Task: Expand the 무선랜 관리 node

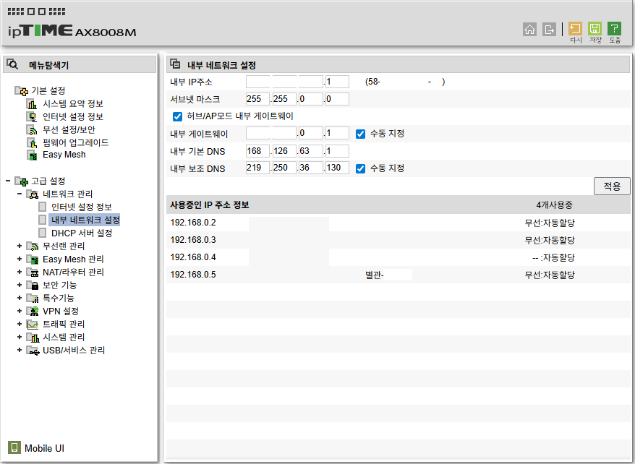Action: click(x=20, y=246)
